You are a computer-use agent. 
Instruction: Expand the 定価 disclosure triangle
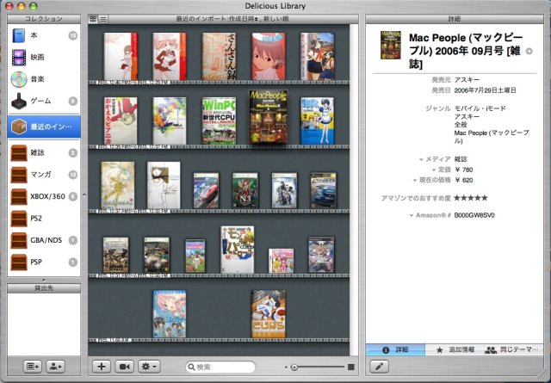[x=434, y=170]
